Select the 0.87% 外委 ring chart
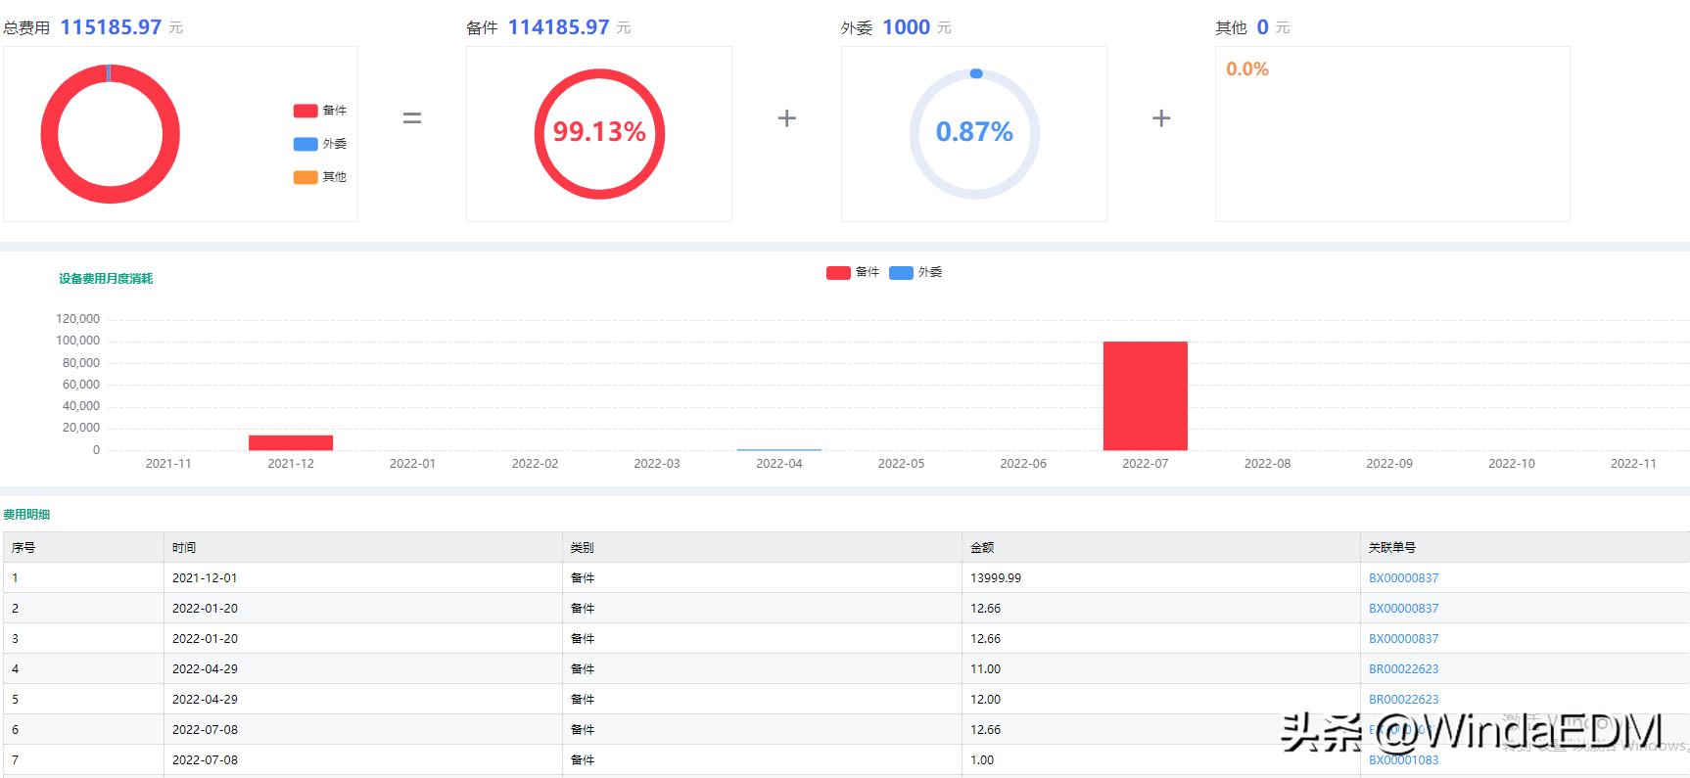 (x=974, y=133)
